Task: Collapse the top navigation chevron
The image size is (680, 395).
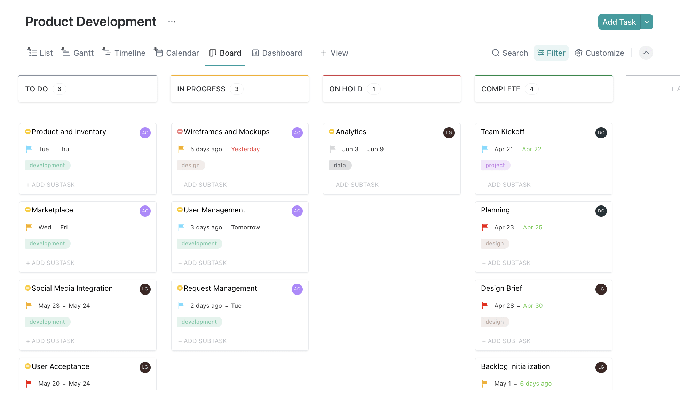Action: 646,53
